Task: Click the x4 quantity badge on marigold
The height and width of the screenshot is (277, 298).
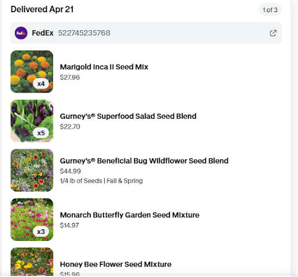Action: coord(41,84)
